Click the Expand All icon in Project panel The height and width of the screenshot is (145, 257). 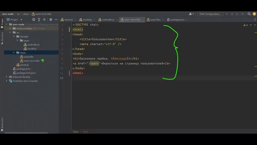pos(39,20)
